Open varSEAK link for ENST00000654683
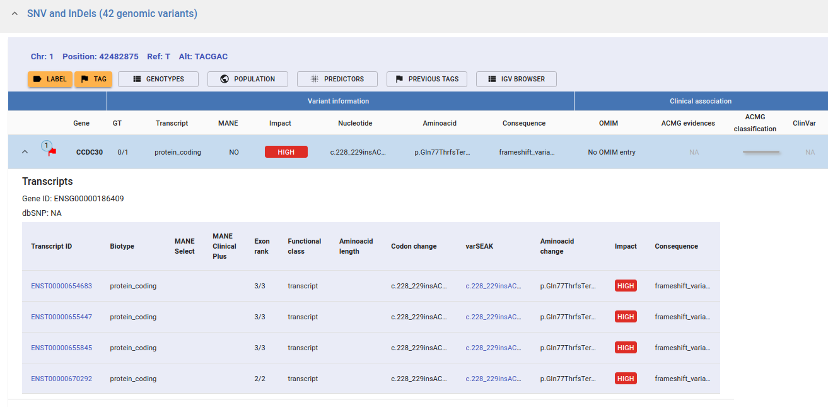Image resolution: width=828 pixels, height=407 pixels. click(x=493, y=286)
